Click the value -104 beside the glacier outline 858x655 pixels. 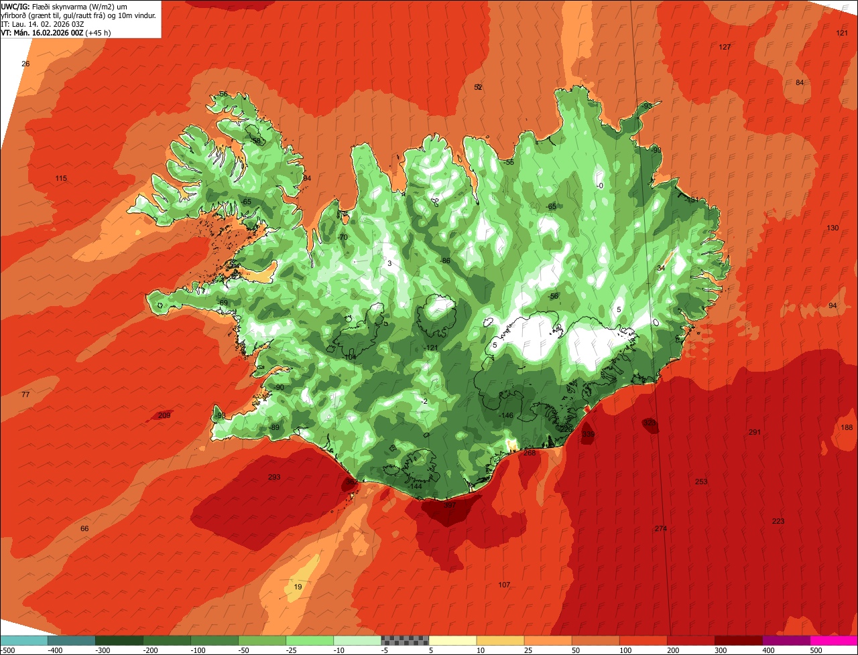pos(350,357)
